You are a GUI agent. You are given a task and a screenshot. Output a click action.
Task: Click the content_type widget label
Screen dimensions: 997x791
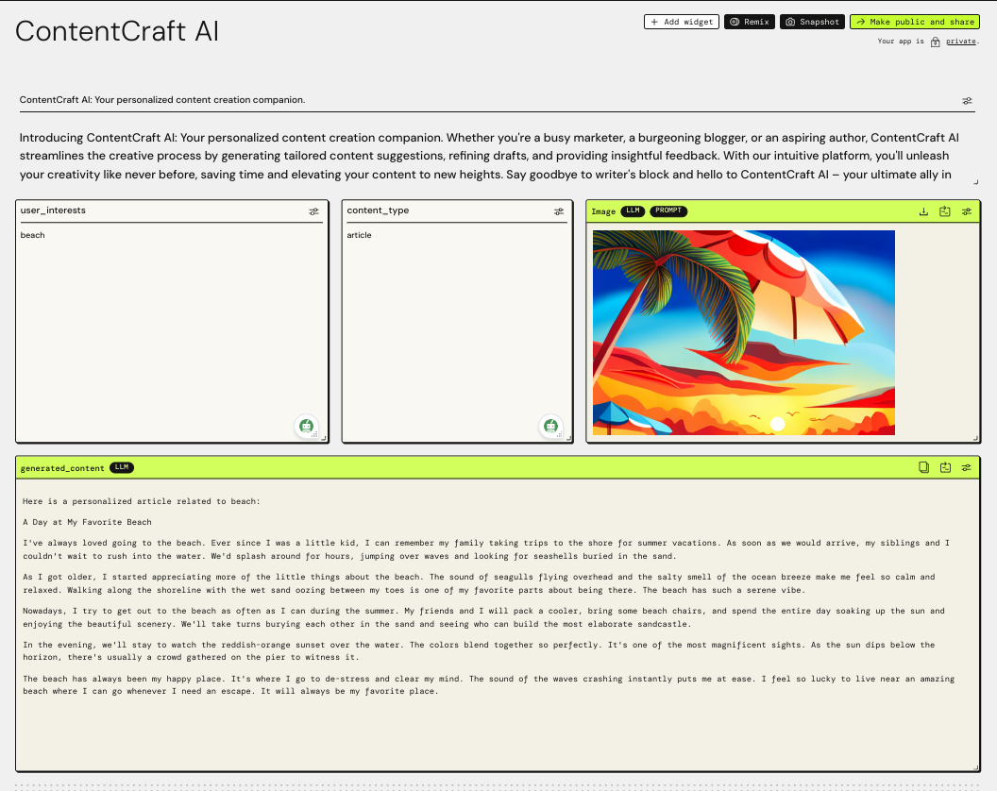pos(378,210)
